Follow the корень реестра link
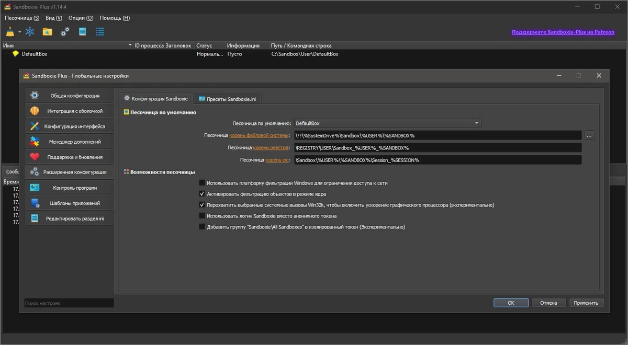 [271, 148]
